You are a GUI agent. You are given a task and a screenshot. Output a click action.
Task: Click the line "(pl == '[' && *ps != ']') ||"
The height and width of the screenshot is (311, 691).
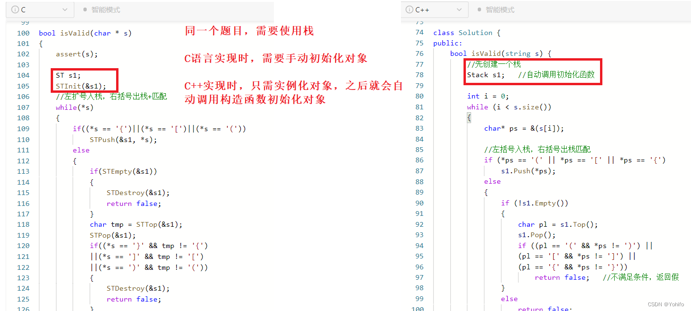click(x=577, y=256)
